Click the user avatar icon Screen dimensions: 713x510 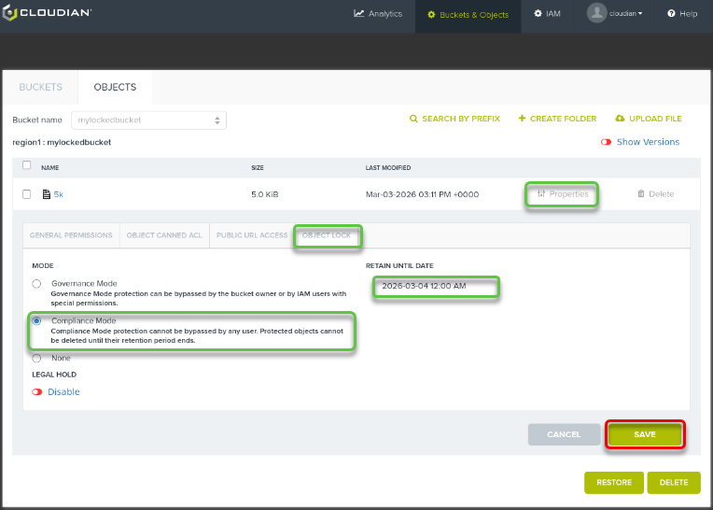coord(596,13)
